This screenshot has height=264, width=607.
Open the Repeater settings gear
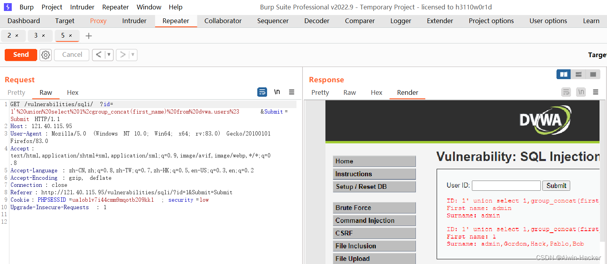46,55
